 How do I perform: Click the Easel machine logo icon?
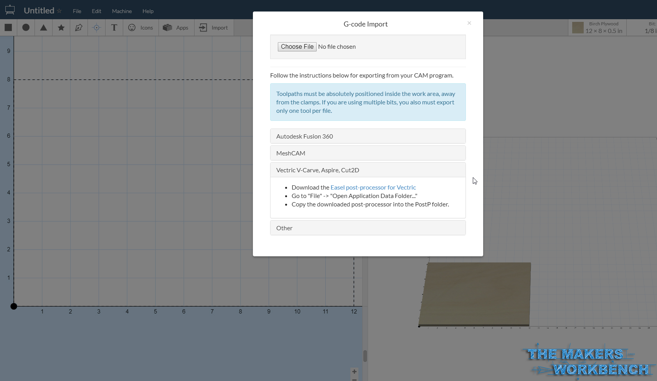pos(10,9)
